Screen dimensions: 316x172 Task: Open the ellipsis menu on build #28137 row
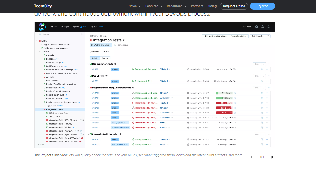267,128
